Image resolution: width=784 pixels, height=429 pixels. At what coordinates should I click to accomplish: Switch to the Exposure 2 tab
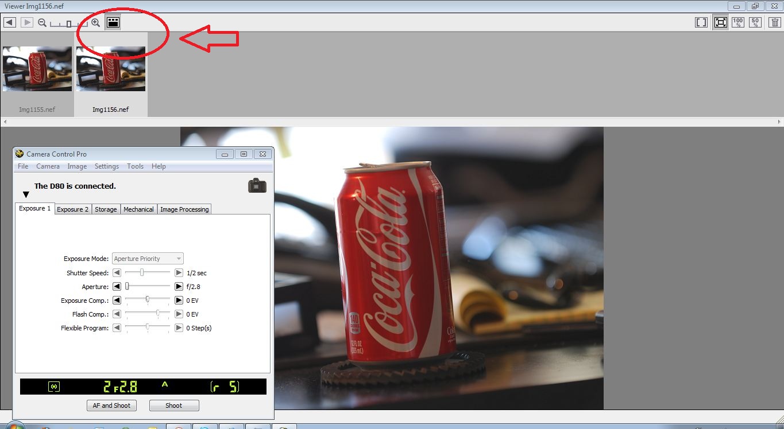pyautogui.click(x=73, y=209)
